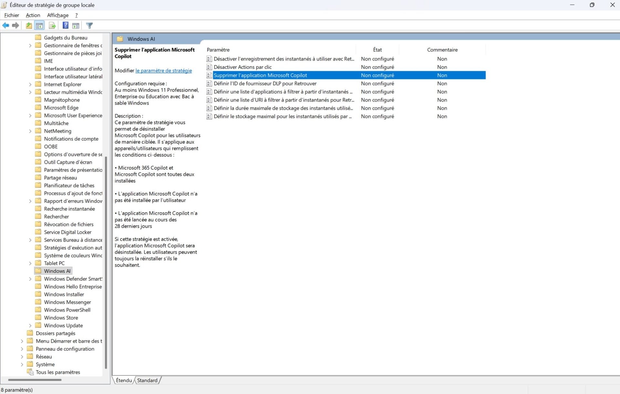Click the app icon in the title bar
This screenshot has height=394, width=620.
point(4,5)
